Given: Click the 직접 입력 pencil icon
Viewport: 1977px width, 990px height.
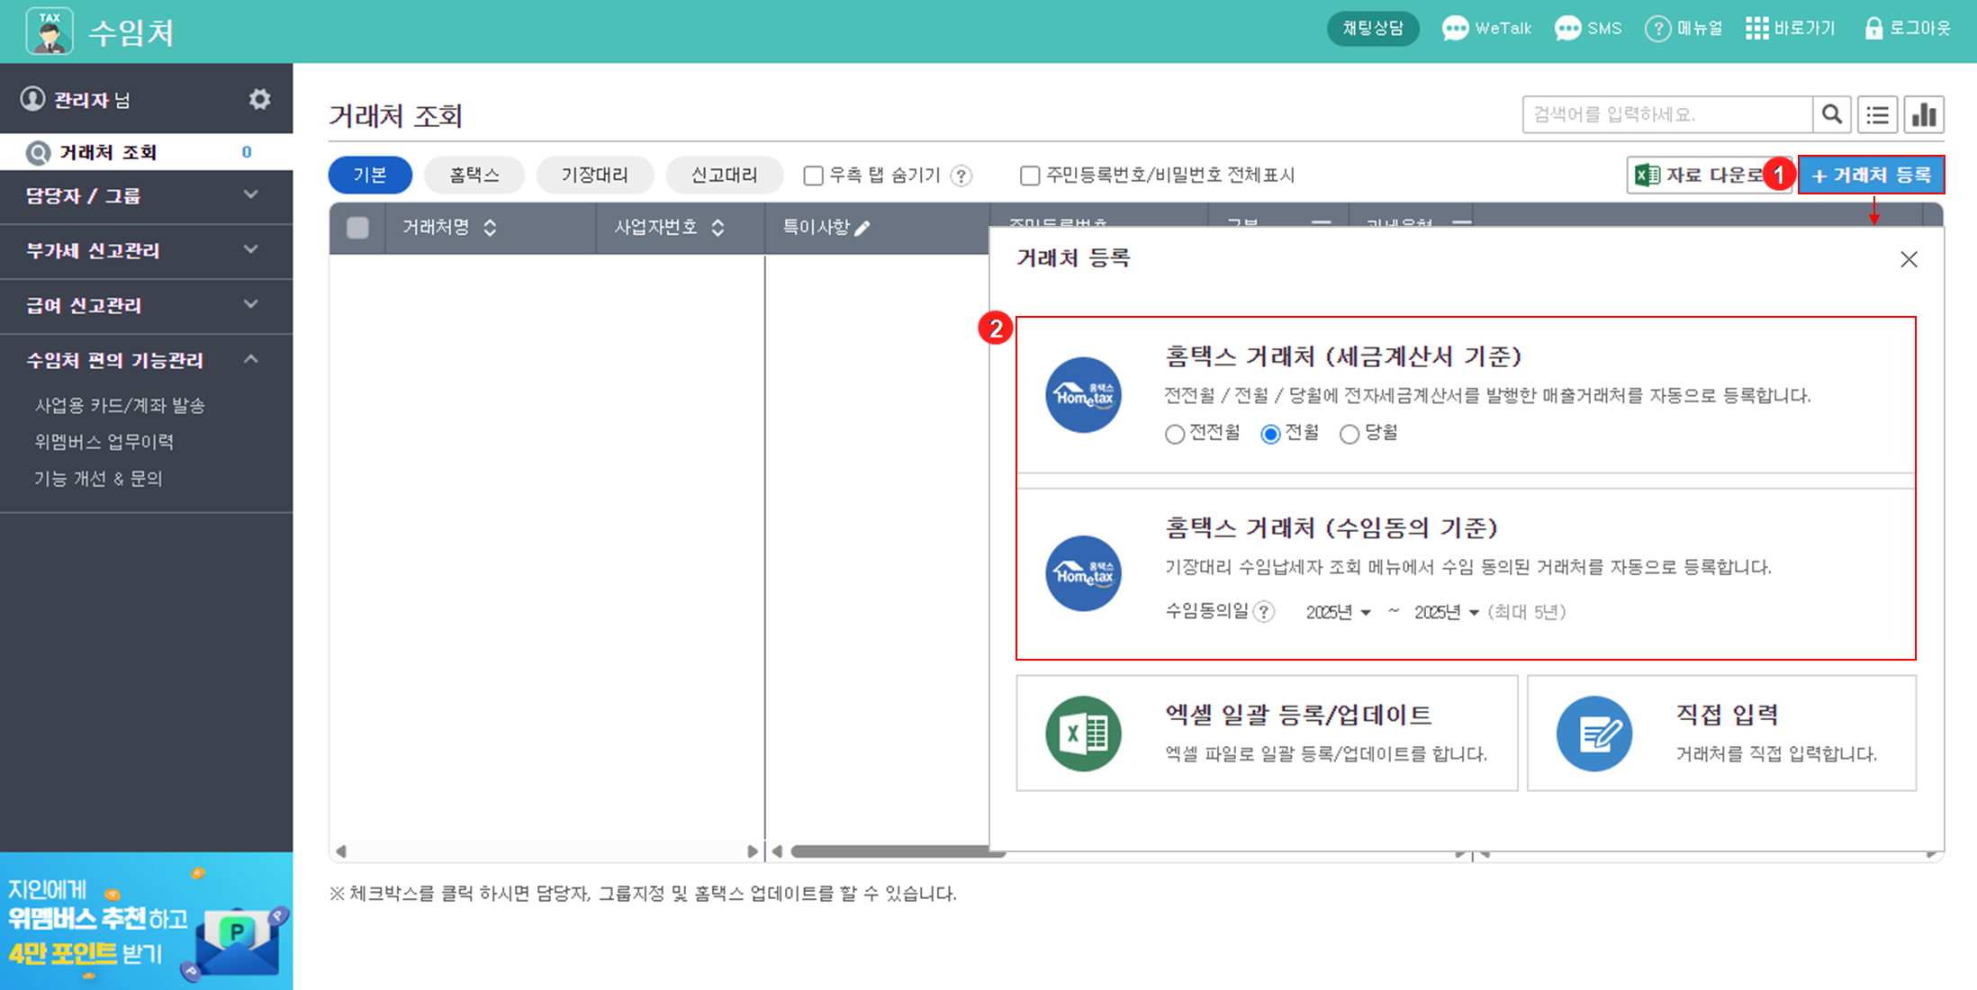Looking at the screenshot, I should click(1593, 733).
